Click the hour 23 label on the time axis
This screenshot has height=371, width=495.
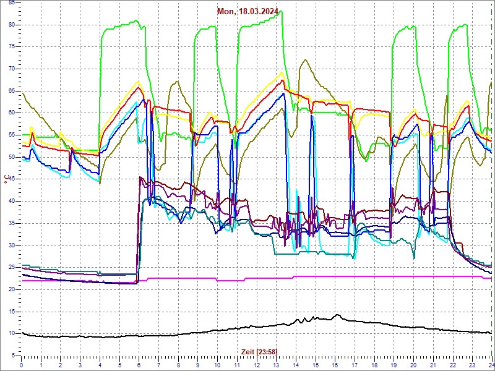coord(472,365)
